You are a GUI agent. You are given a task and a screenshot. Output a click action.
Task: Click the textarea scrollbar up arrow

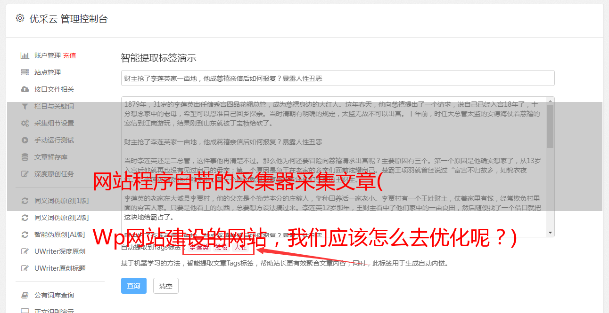click(550, 101)
